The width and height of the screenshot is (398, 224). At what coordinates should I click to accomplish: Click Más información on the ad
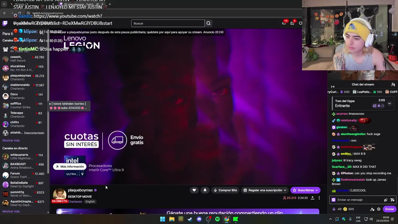(x=70, y=166)
